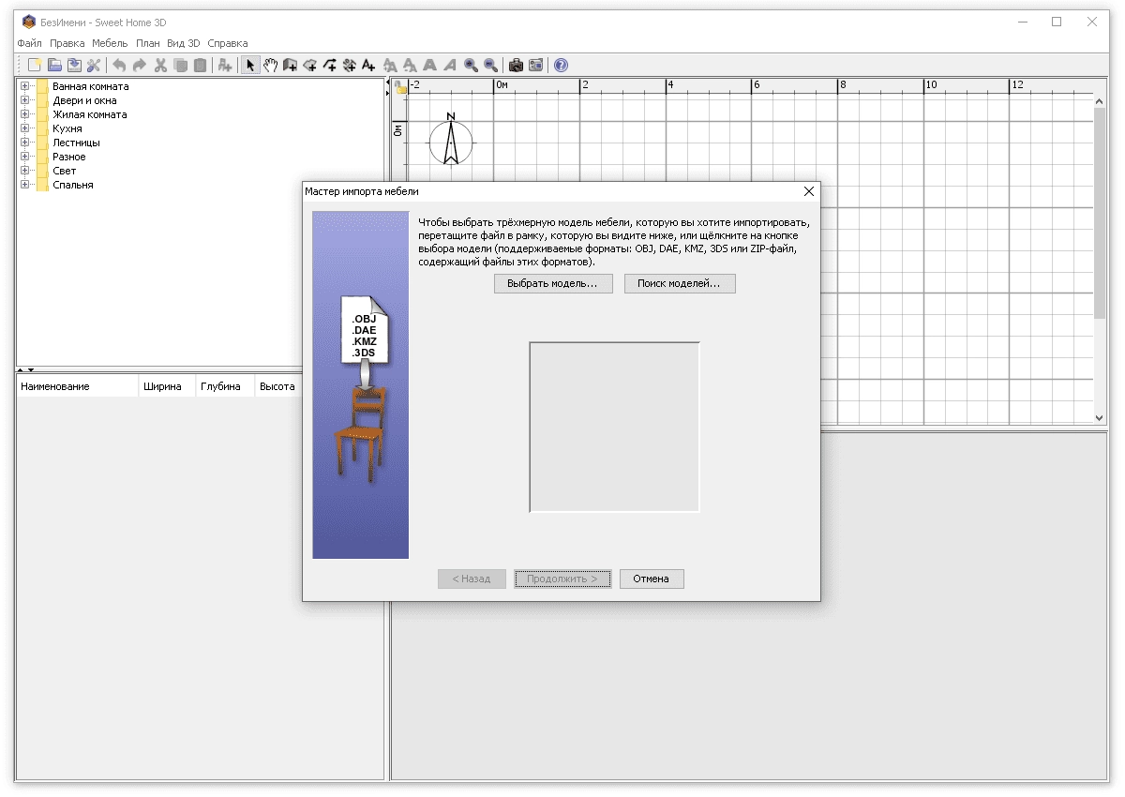Screen dimensions: 1125x797
Task: Click the Create photo camera icon
Action: pos(516,65)
